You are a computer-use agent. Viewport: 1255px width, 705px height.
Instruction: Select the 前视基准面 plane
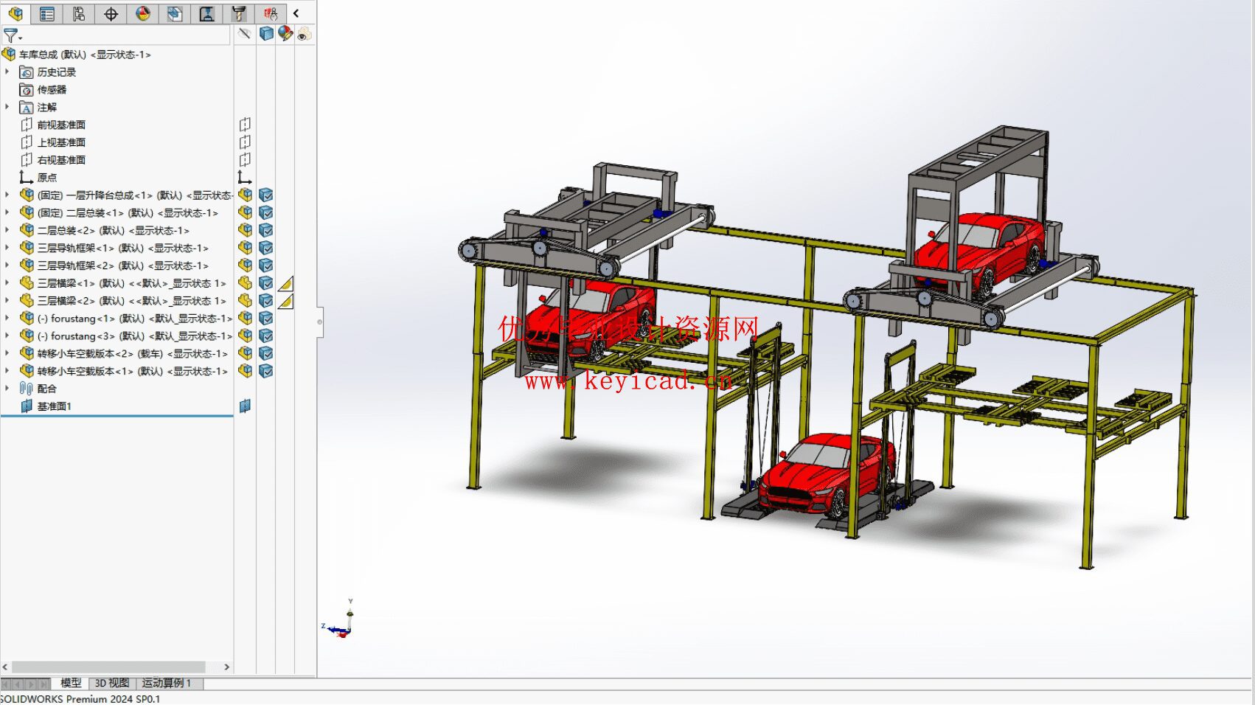pyautogui.click(x=61, y=125)
